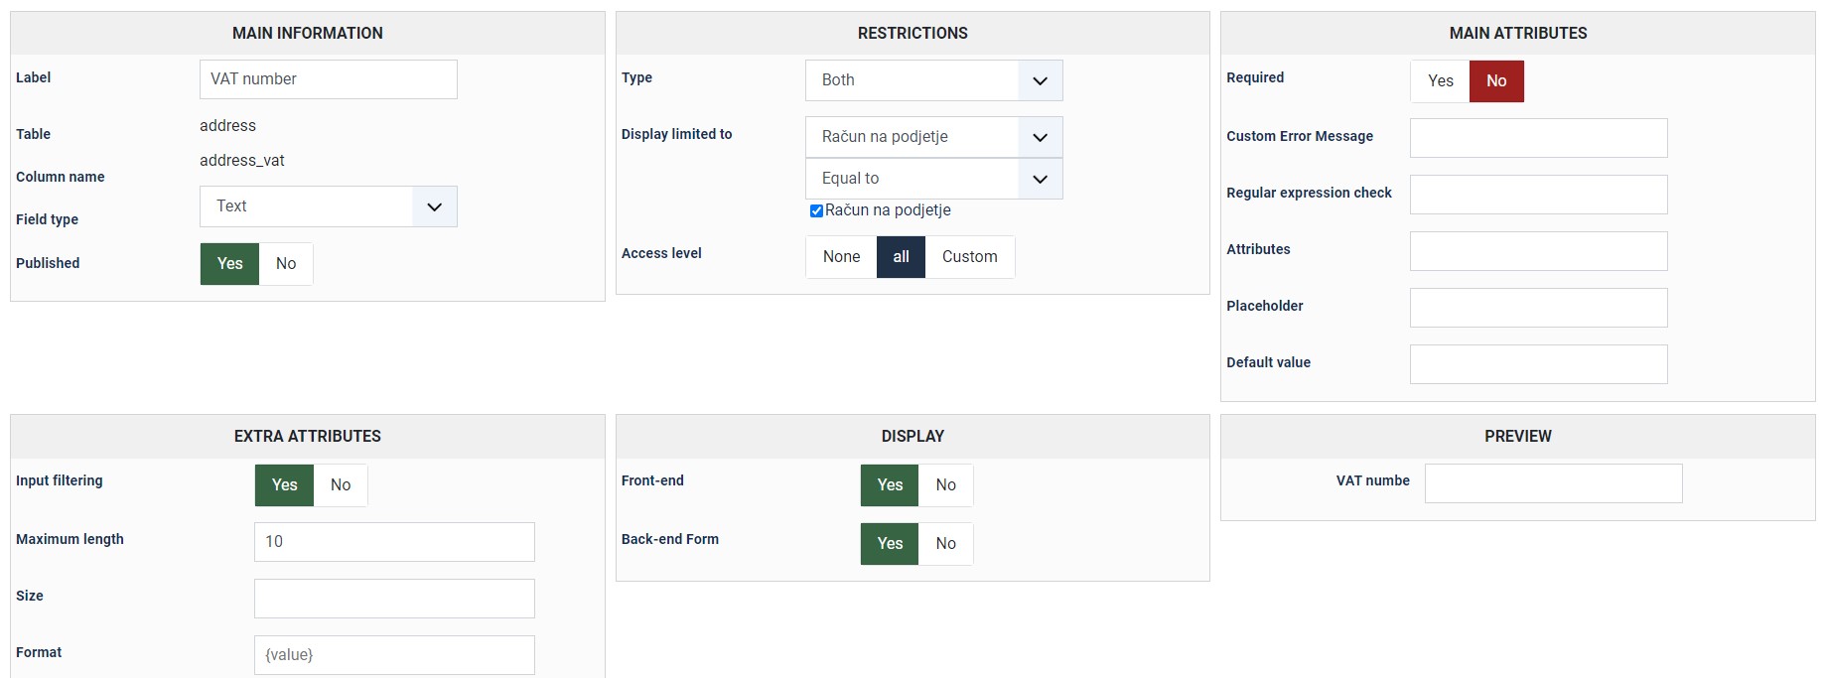This screenshot has width=1824, height=678.
Task: Click the VAT number preview field
Action: [1553, 483]
